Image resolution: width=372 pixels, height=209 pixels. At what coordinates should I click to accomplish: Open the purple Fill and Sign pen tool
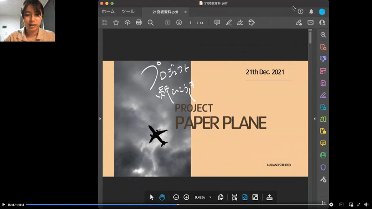pos(323,95)
